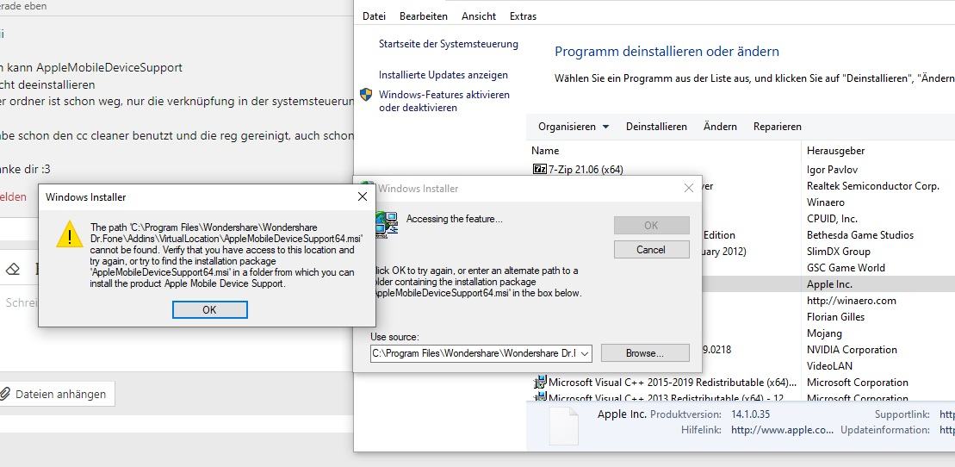Open Installierte Updates anzeigen link
Image resolution: width=955 pixels, height=467 pixels.
coord(443,75)
